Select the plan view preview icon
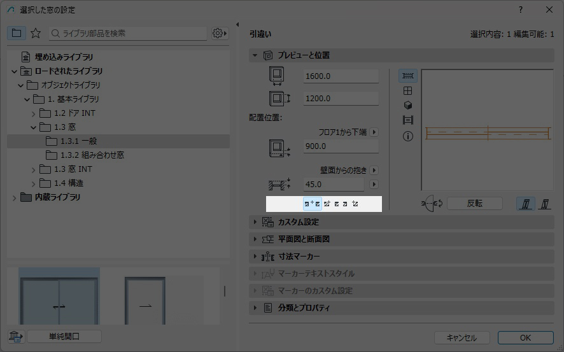This screenshot has height=352, width=564. 408,76
